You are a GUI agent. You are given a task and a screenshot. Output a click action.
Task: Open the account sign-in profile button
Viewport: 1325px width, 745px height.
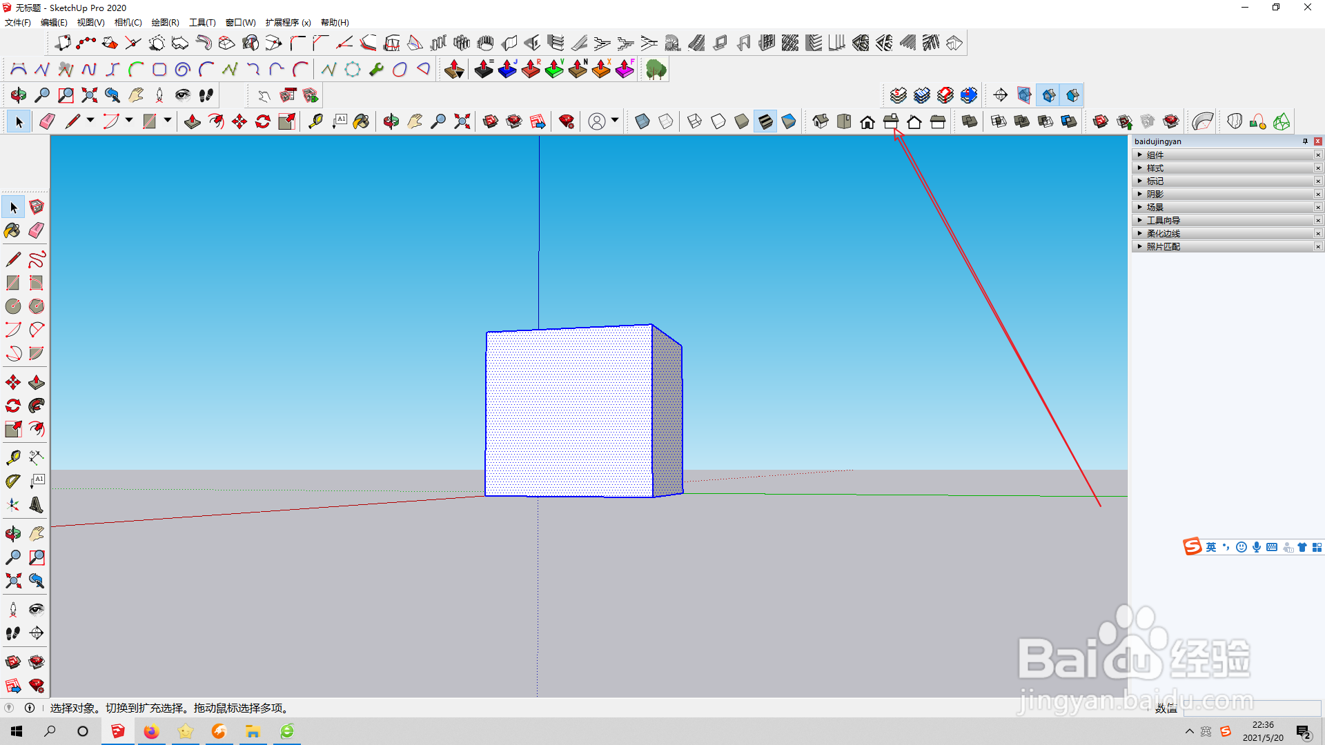[597, 122]
